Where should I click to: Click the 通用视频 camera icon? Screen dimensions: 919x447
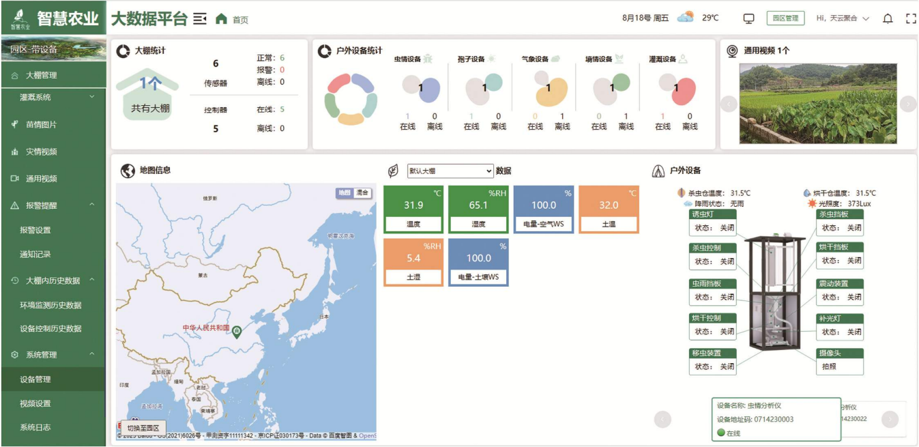[x=732, y=51]
